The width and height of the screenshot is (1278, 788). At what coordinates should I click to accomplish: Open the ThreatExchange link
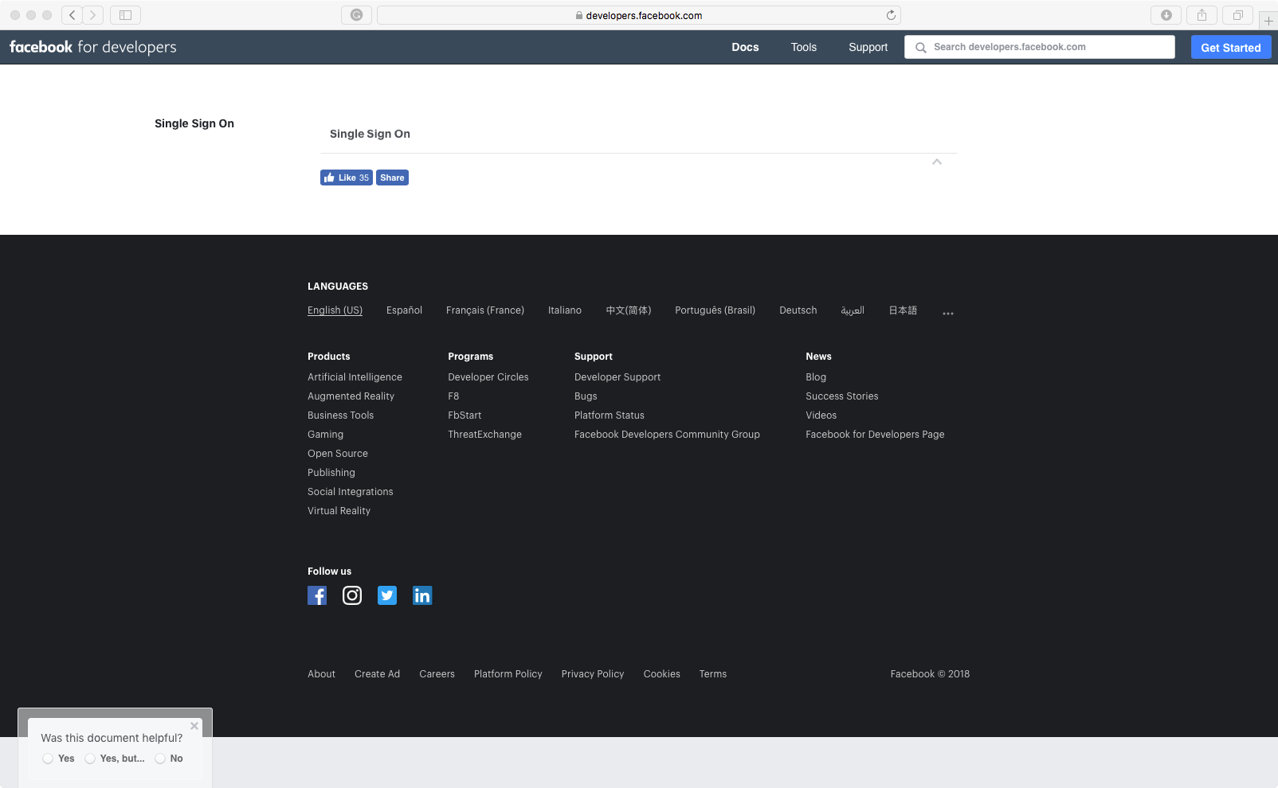pyautogui.click(x=484, y=435)
